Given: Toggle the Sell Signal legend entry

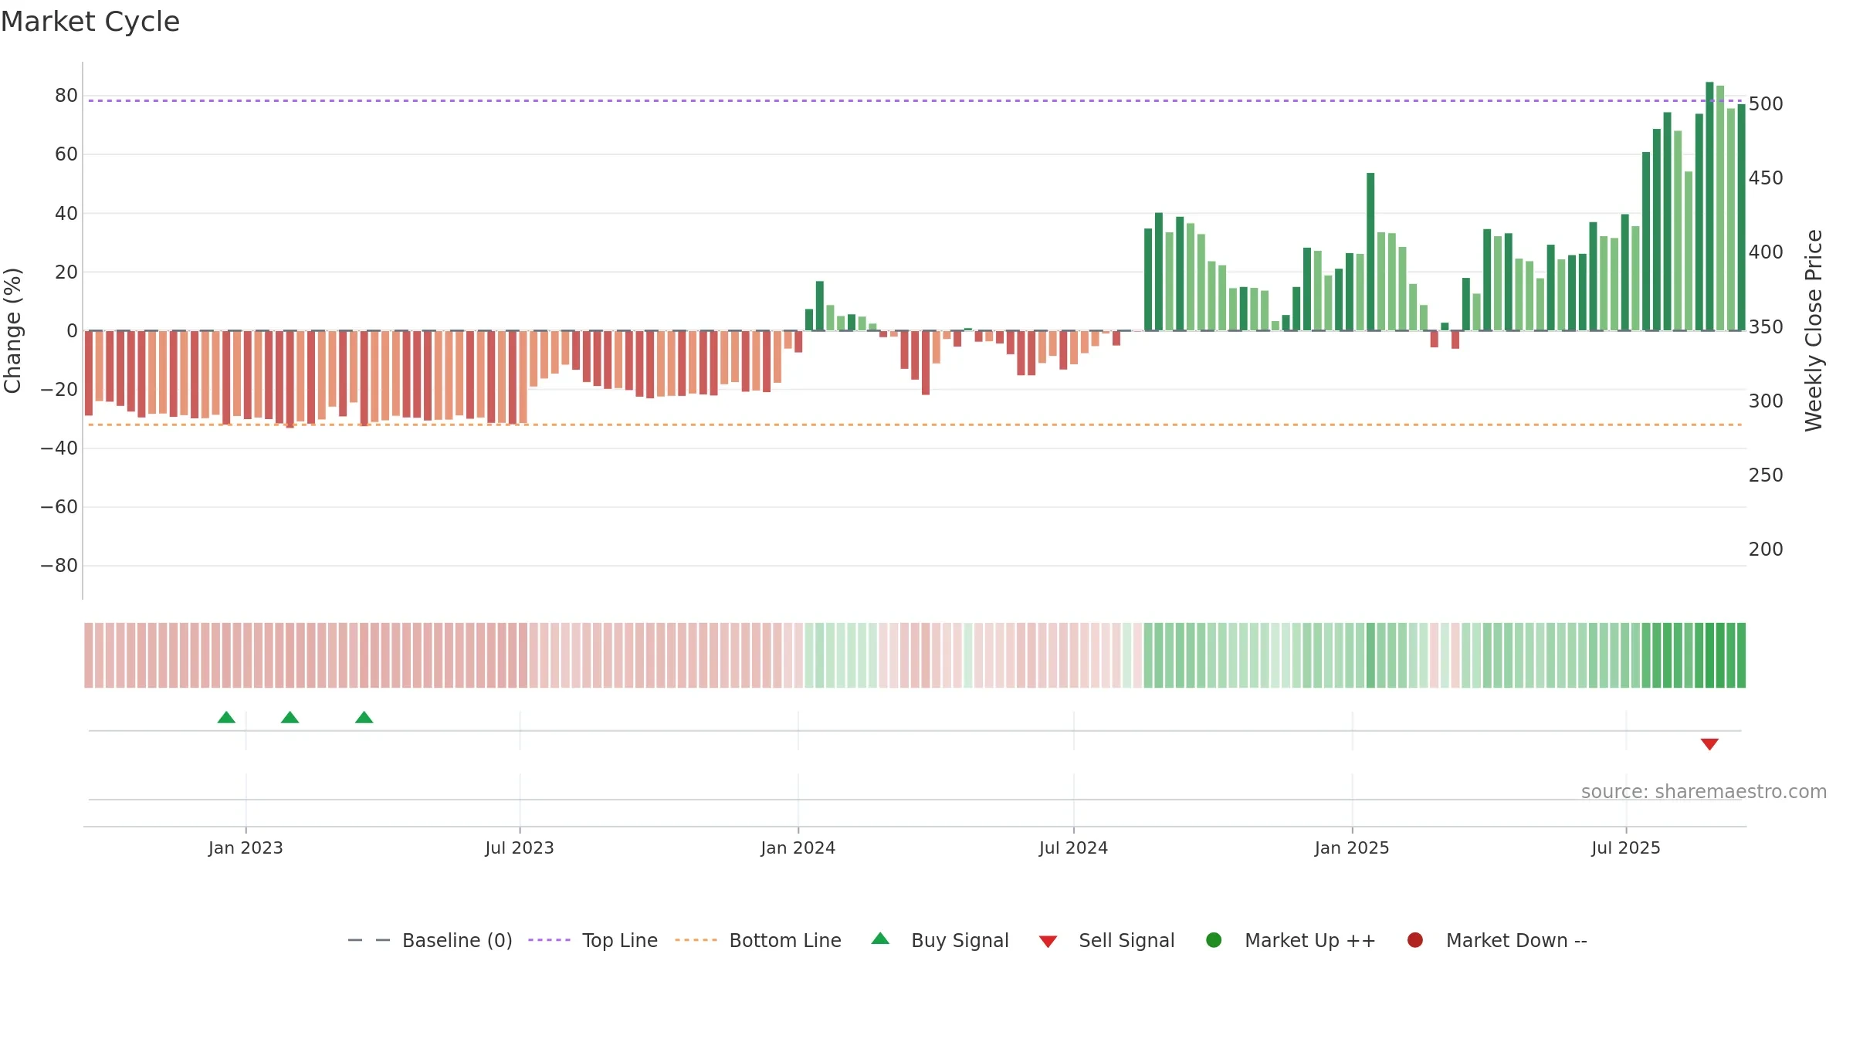Looking at the screenshot, I should click(1106, 940).
